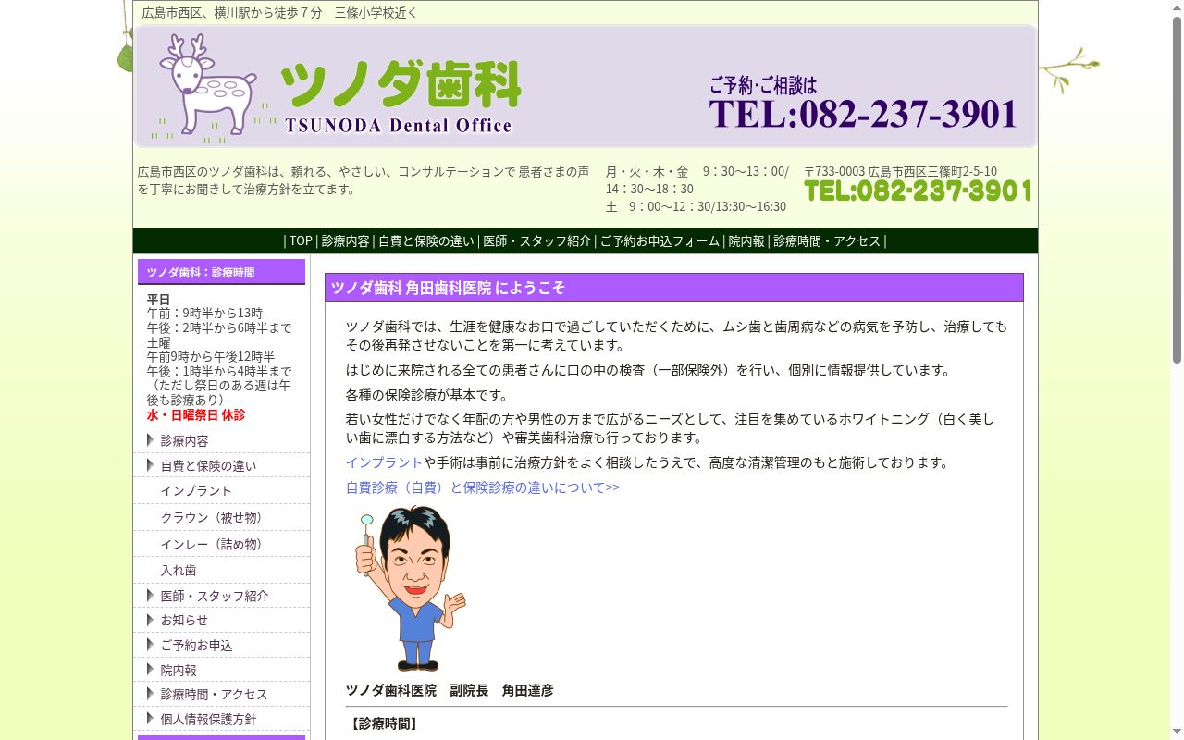Open 医師・スタッフ紹介 in the navigation bar

pos(536,240)
